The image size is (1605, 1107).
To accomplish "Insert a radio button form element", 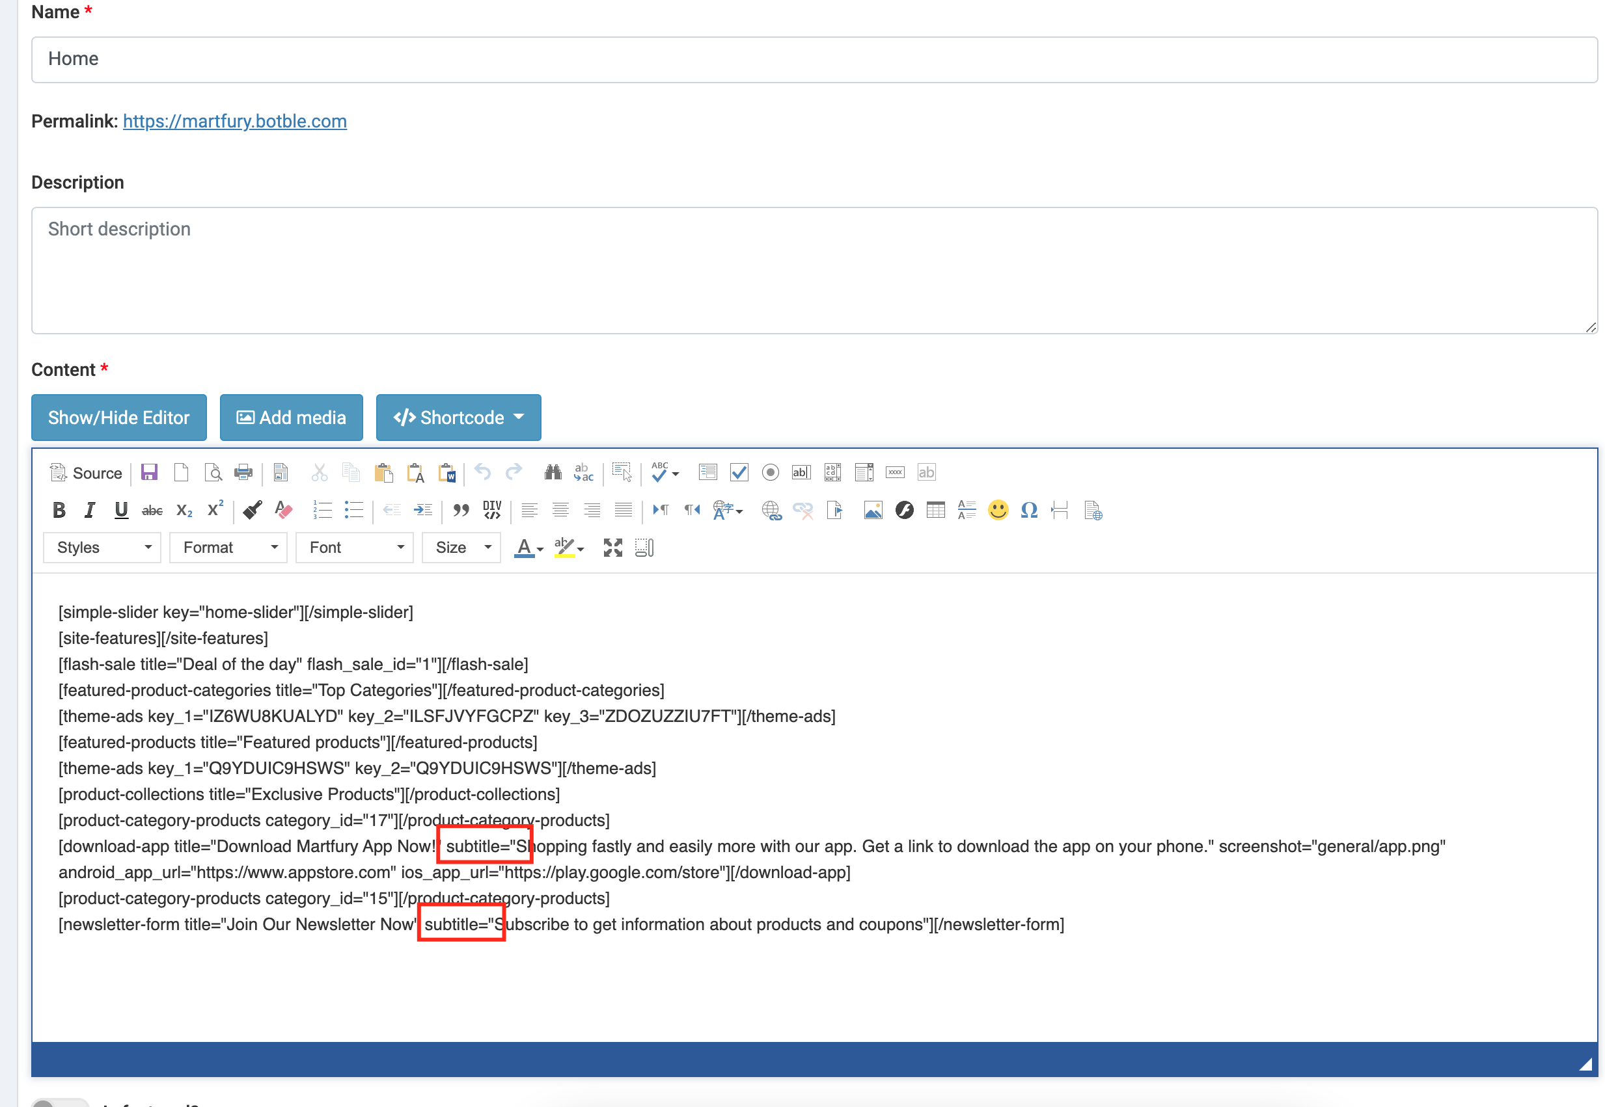I will (x=769, y=473).
